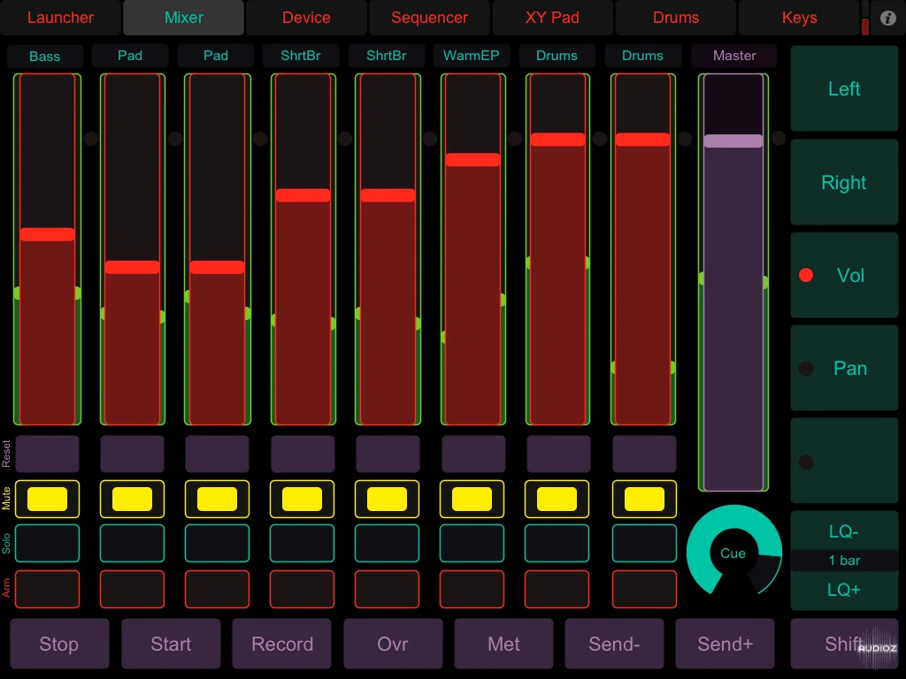The height and width of the screenshot is (679, 906).
Task: Solo the first ShrtBr track
Action: [303, 544]
